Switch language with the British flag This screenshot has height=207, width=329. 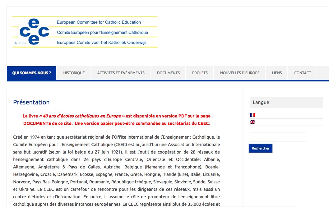(x=253, y=122)
